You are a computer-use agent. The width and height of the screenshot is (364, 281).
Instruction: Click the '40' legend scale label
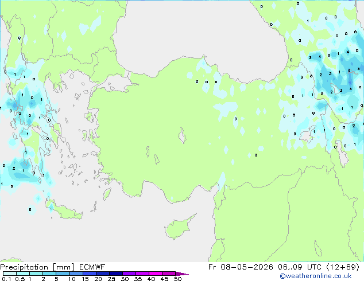pyautogui.click(x=151, y=279)
